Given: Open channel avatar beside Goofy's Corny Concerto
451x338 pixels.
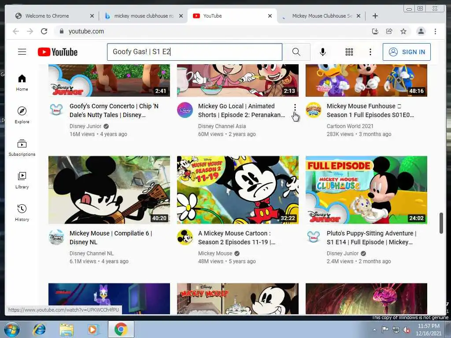Looking at the screenshot, I should tap(56, 110).
